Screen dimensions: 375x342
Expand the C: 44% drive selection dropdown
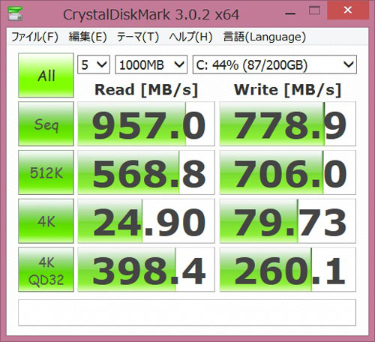(274, 64)
